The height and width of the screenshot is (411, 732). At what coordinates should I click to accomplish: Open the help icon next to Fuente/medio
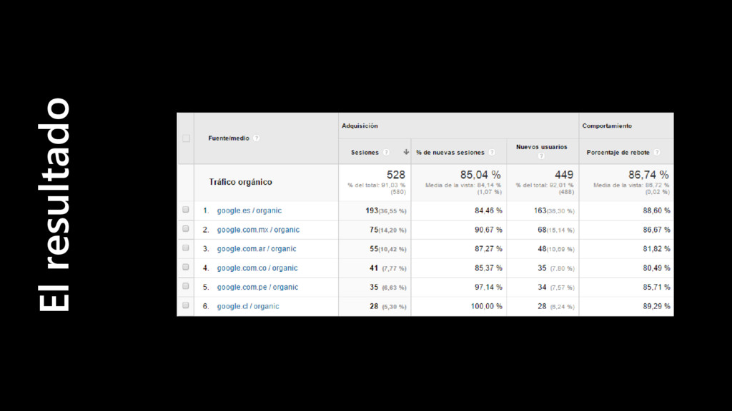(257, 138)
